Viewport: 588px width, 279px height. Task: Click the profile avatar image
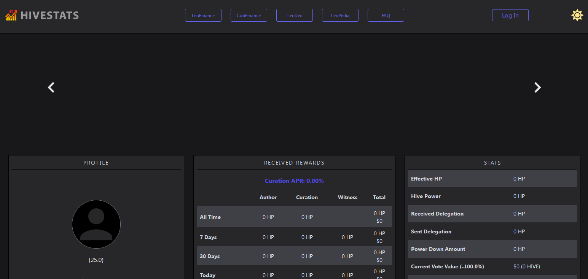pyautogui.click(x=96, y=224)
